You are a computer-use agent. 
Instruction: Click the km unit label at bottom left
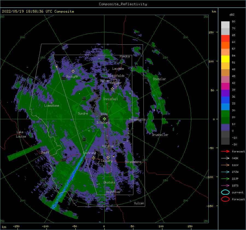(x=4, y=227)
